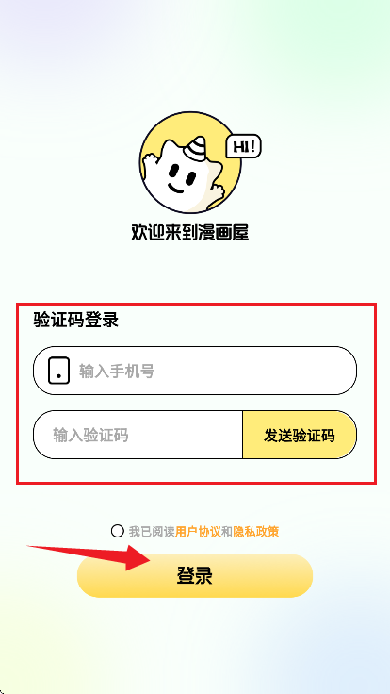Click the HI! speech bubble
Image resolution: width=390 pixels, height=694 pixels.
(244, 146)
